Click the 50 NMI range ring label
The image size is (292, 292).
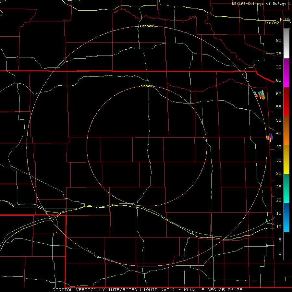(x=147, y=86)
